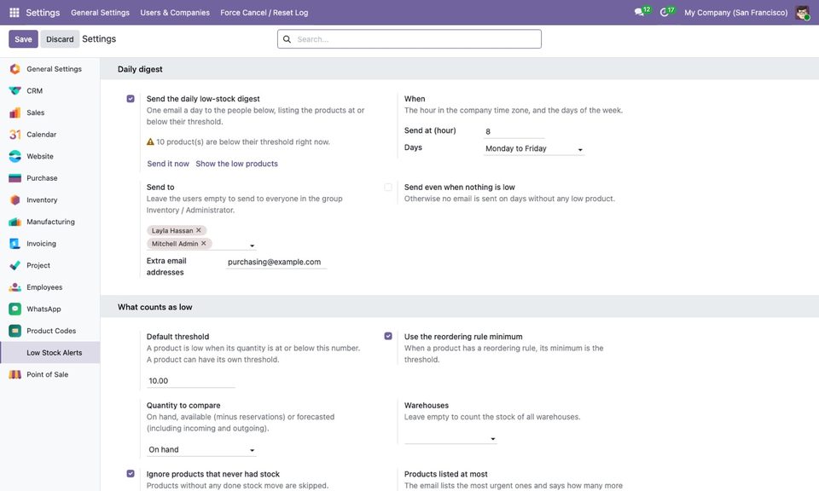Click the WhatsApp icon in sidebar
819x491 pixels.
[15, 309]
